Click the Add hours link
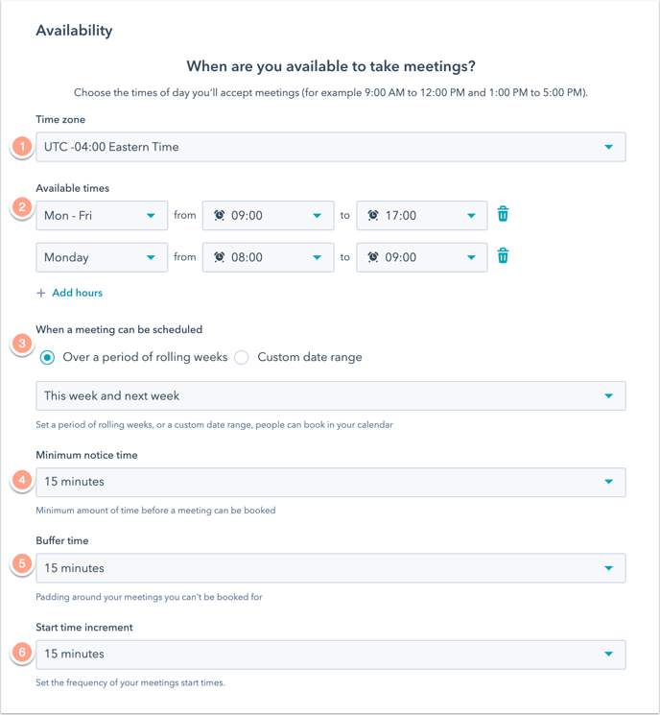The height and width of the screenshot is (715, 660). pos(78,293)
